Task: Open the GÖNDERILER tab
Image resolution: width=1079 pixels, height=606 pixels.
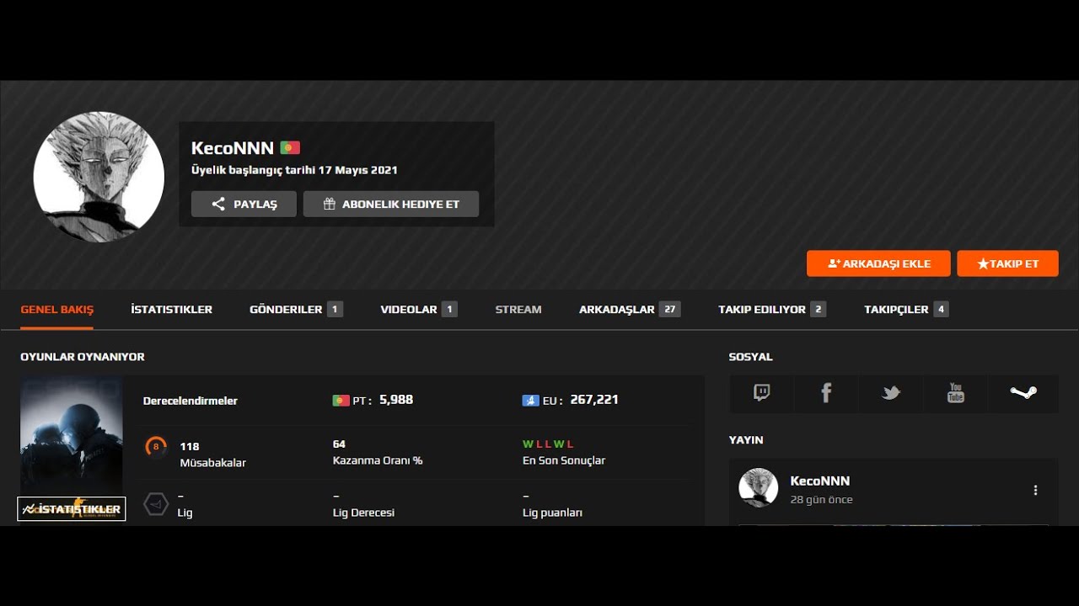Action: 296,310
